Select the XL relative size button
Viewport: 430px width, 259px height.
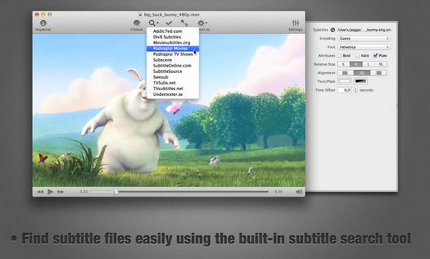click(x=381, y=64)
